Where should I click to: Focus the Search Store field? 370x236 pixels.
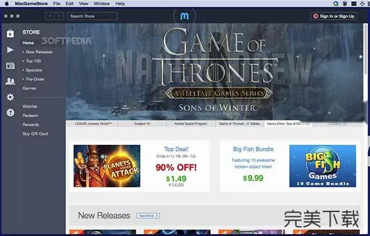pyautogui.click(x=92, y=16)
